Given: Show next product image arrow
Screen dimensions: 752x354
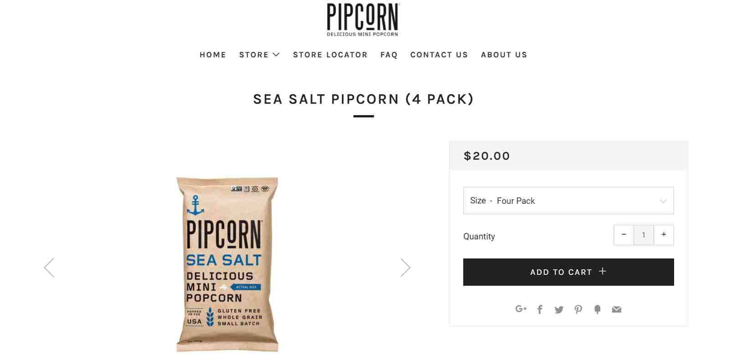Looking at the screenshot, I should point(405,268).
